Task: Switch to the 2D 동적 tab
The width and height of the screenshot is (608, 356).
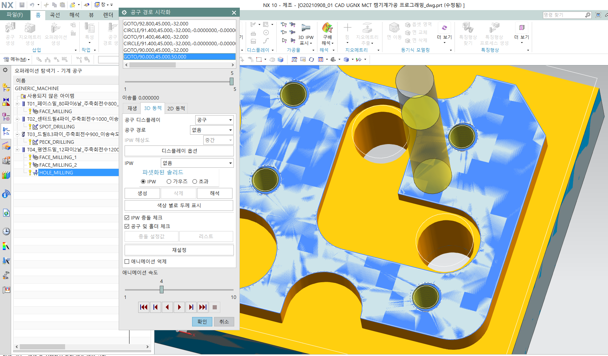Action: pos(176,109)
